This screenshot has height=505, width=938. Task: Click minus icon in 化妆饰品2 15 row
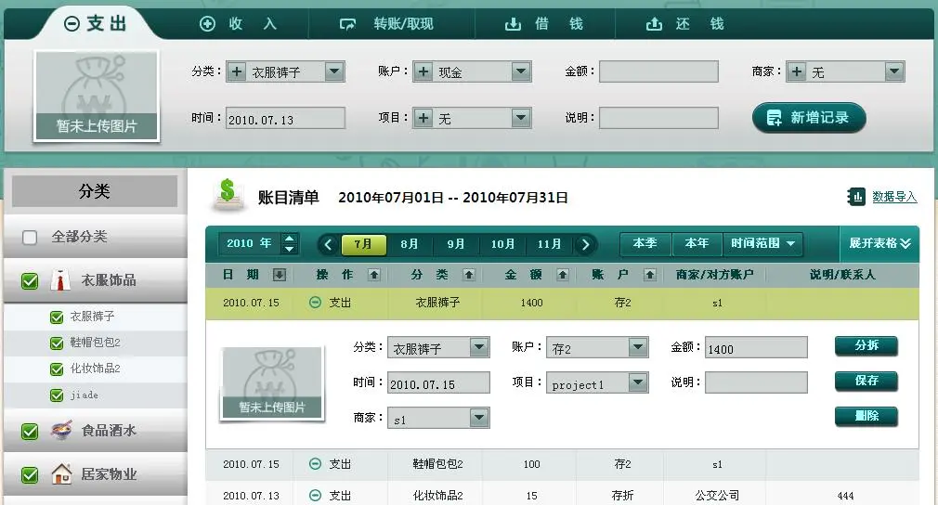pos(315,495)
